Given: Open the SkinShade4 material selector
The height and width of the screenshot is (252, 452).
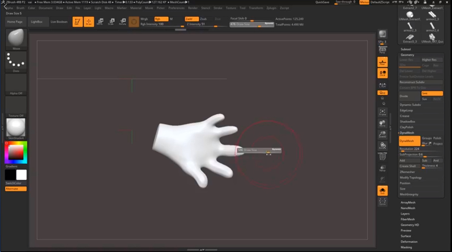Looking at the screenshot, I should click(x=16, y=128).
